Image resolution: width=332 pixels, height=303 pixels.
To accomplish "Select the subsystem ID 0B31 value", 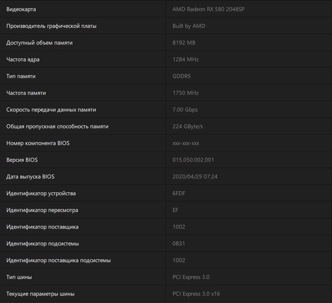I will pos(179,244).
